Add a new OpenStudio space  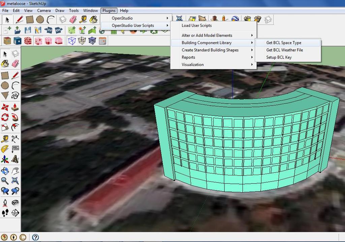pos(71,30)
